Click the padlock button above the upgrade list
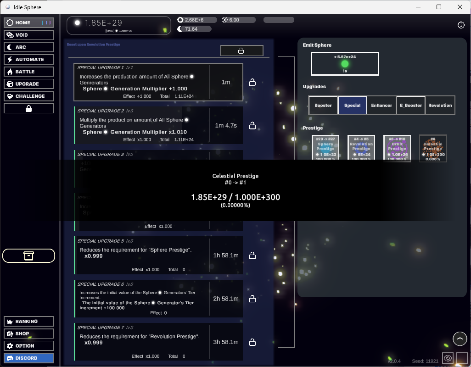 [x=242, y=50]
